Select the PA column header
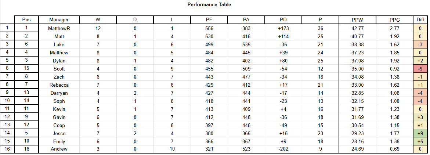 (246, 20)
